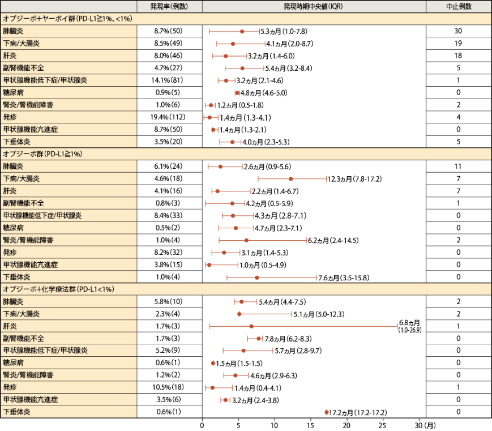Click the label 3.2ヵ月(2.4-3.8)

pos(256,400)
